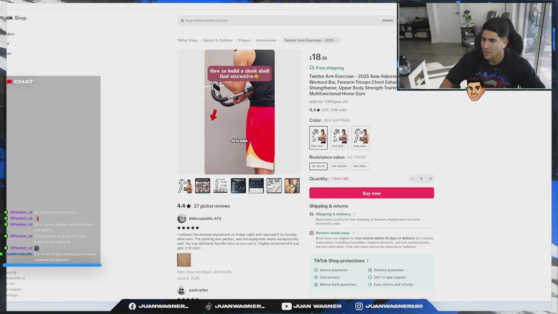Open the review photo thumbnail
This screenshot has width=558, height=314.
[184, 260]
